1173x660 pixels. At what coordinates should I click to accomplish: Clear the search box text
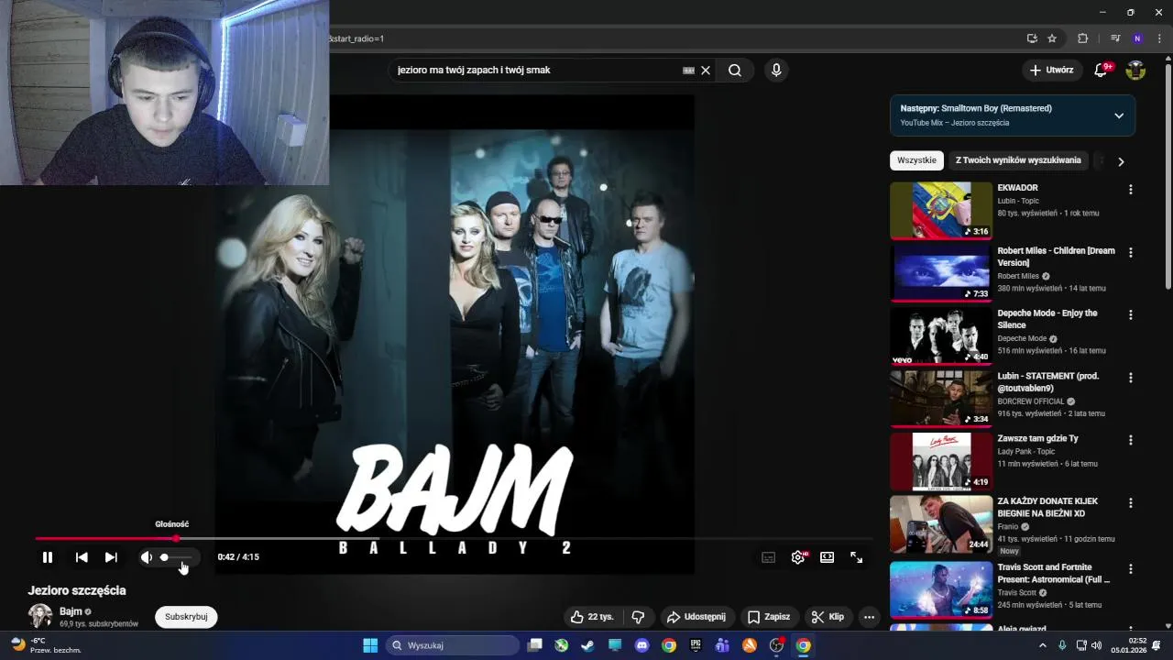point(706,71)
